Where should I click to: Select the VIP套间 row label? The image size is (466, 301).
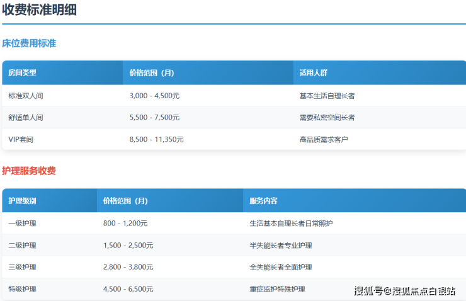[21, 139]
